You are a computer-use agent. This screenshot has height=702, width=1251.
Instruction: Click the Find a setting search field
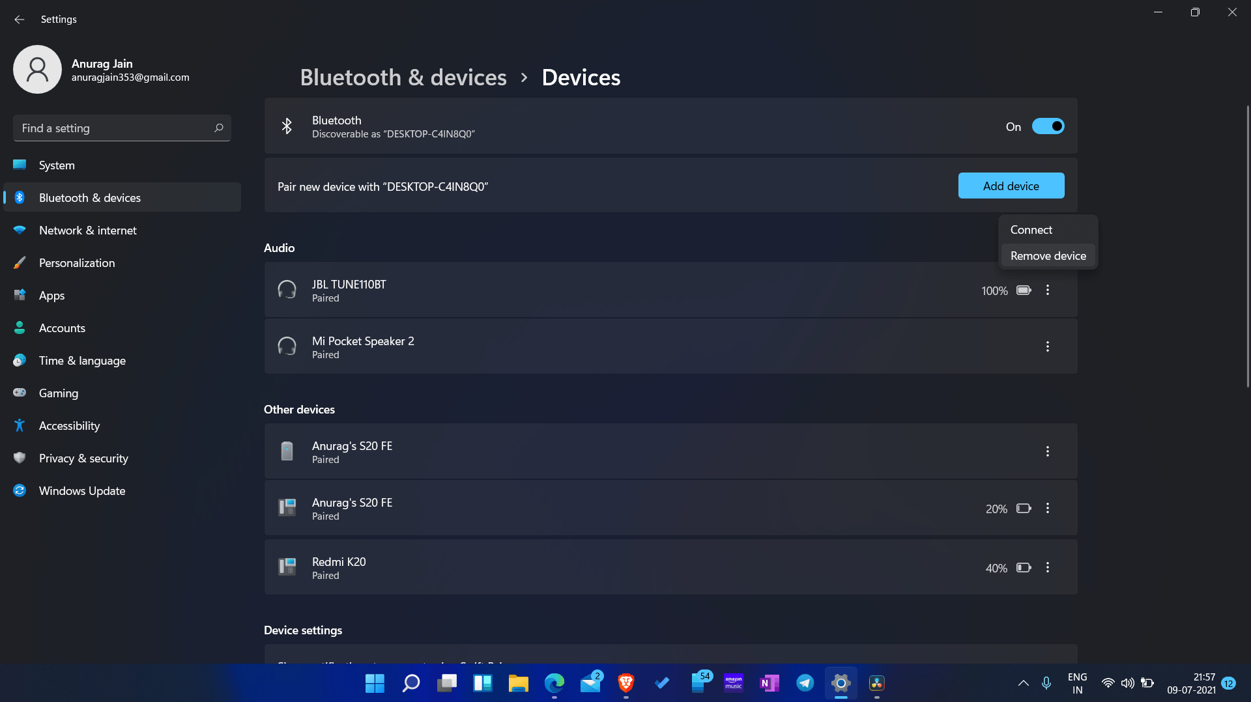click(x=114, y=128)
